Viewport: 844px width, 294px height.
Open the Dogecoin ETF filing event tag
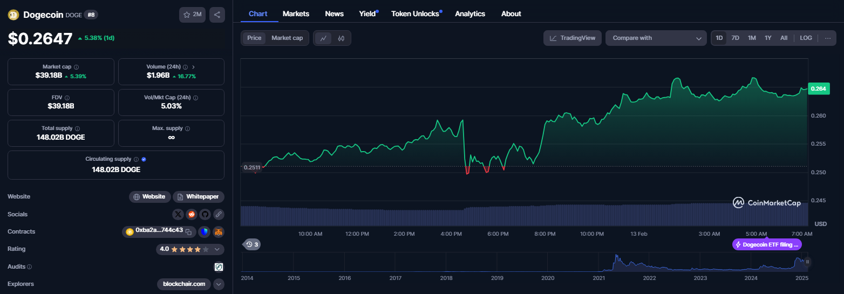[767, 244]
